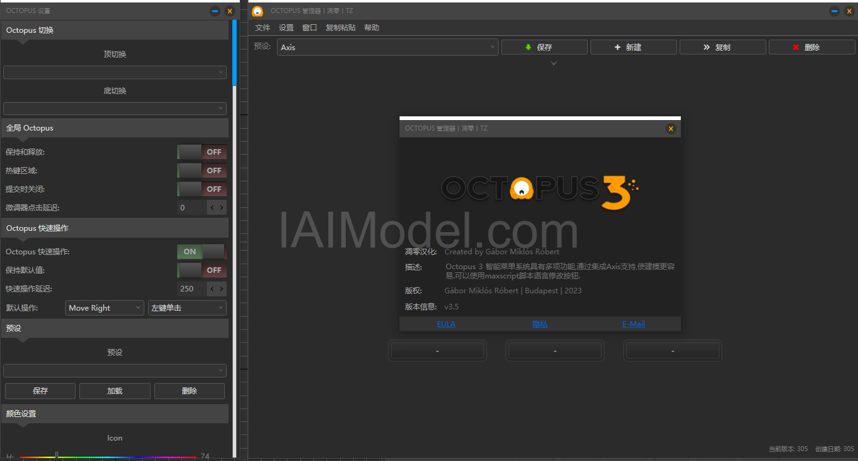Click the plus icon on 新建 button
This screenshot has height=461, width=858.
pyautogui.click(x=618, y=47)
